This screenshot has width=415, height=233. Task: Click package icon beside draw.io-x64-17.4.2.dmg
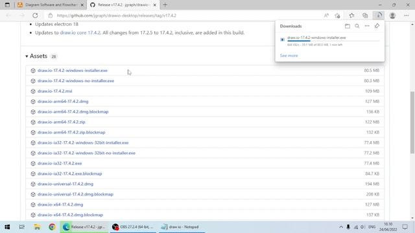pyautogui.click(x=33, y=205)
